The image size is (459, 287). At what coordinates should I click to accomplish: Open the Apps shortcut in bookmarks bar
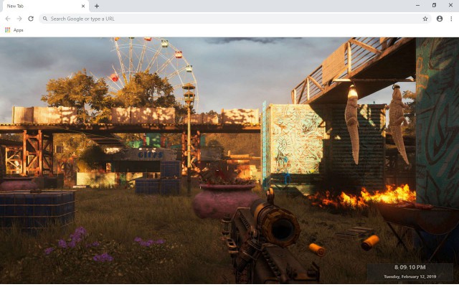pyautogui.click(x=14, y=30)
